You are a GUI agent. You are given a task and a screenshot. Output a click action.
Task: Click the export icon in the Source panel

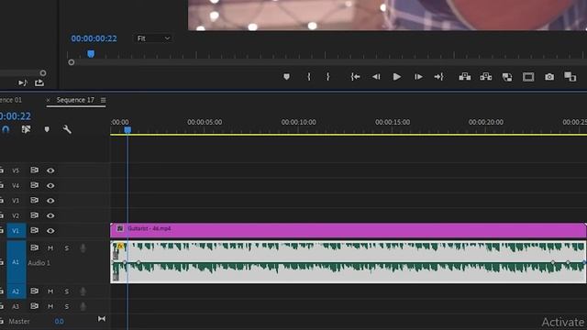39,82
